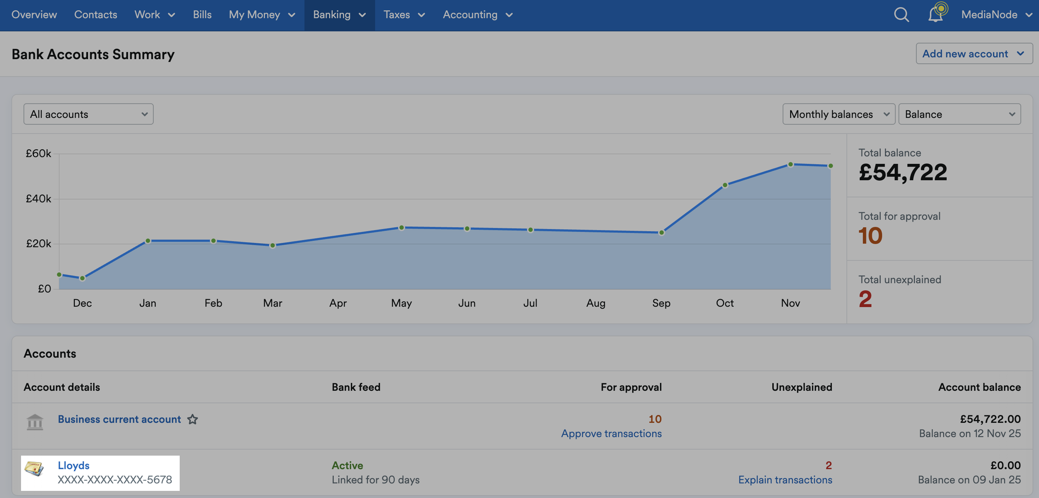Mark Business current account as favourite star

193,419
